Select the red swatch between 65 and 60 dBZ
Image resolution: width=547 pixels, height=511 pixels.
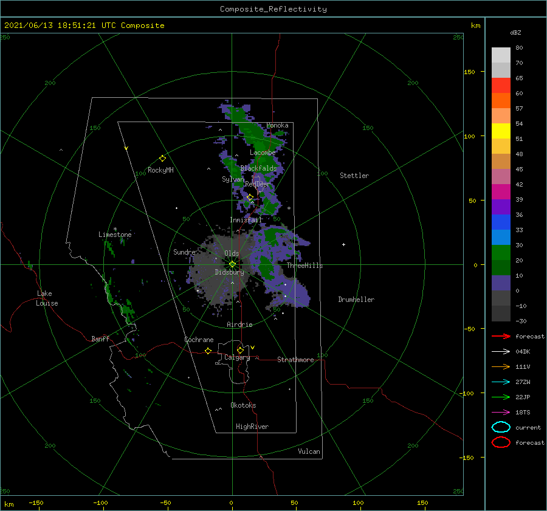[501, 86]
